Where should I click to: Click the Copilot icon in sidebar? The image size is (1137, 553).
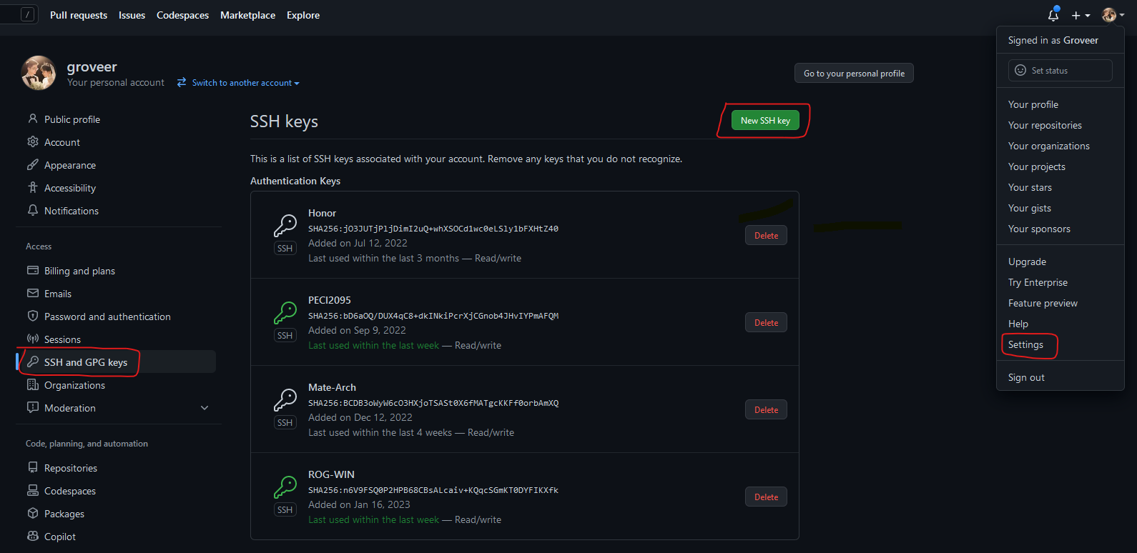pyautogui.click(x=33, y=537)
